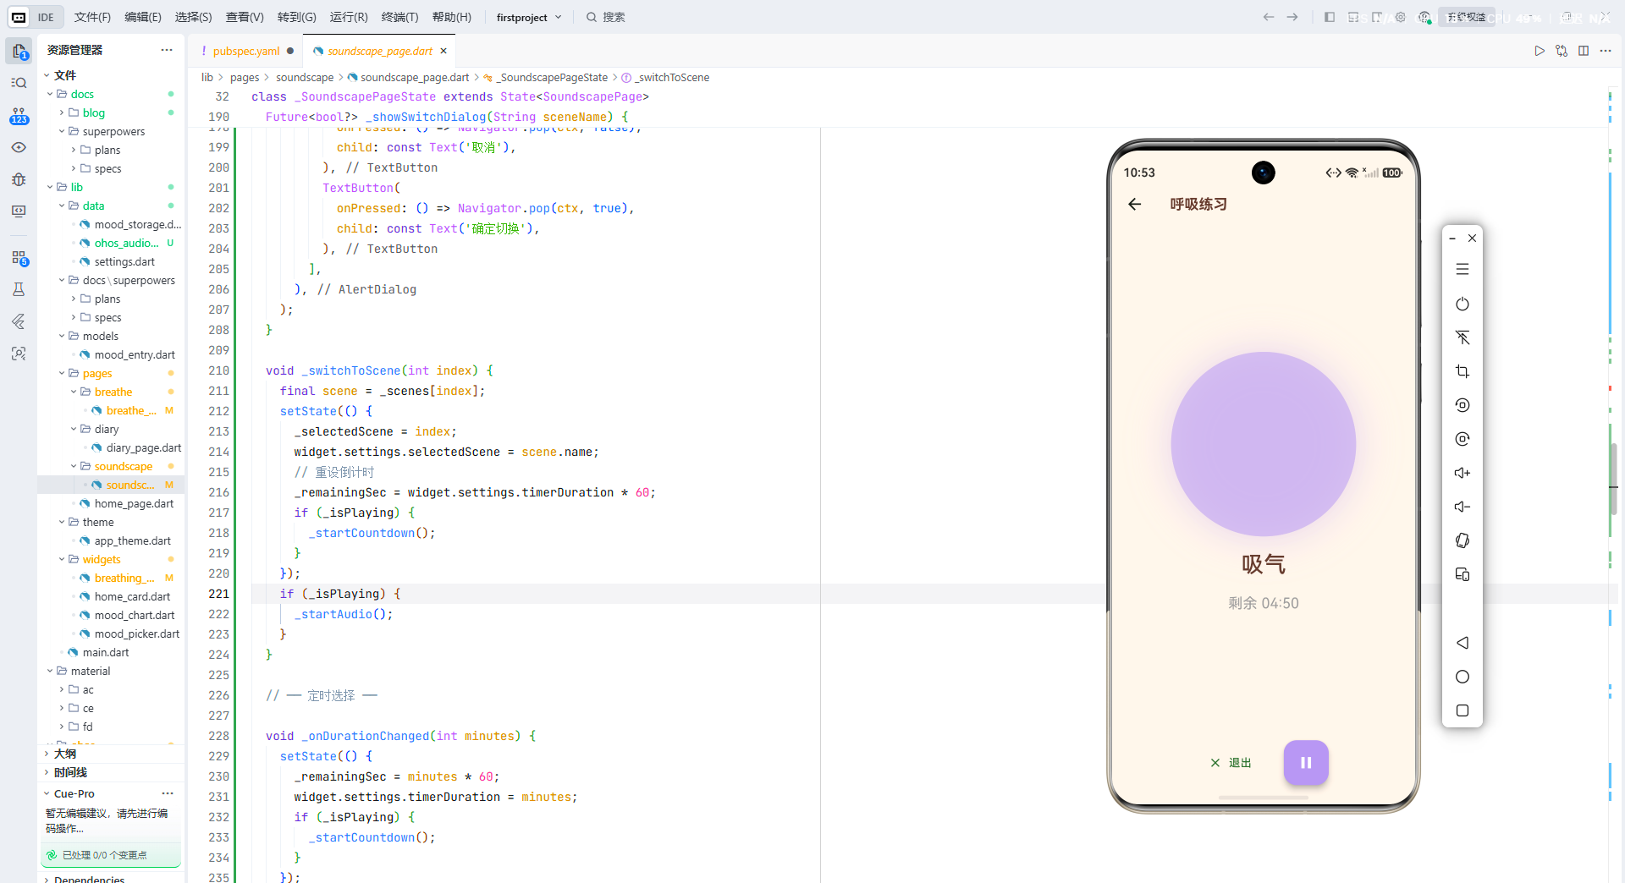Viewport: 1625px width, 883px height.
Task: Click the Split Editor icon
Action: point(1584,51)
